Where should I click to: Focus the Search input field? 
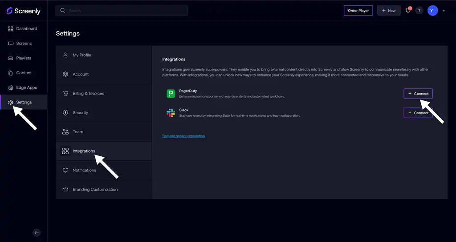click(122, 10)
